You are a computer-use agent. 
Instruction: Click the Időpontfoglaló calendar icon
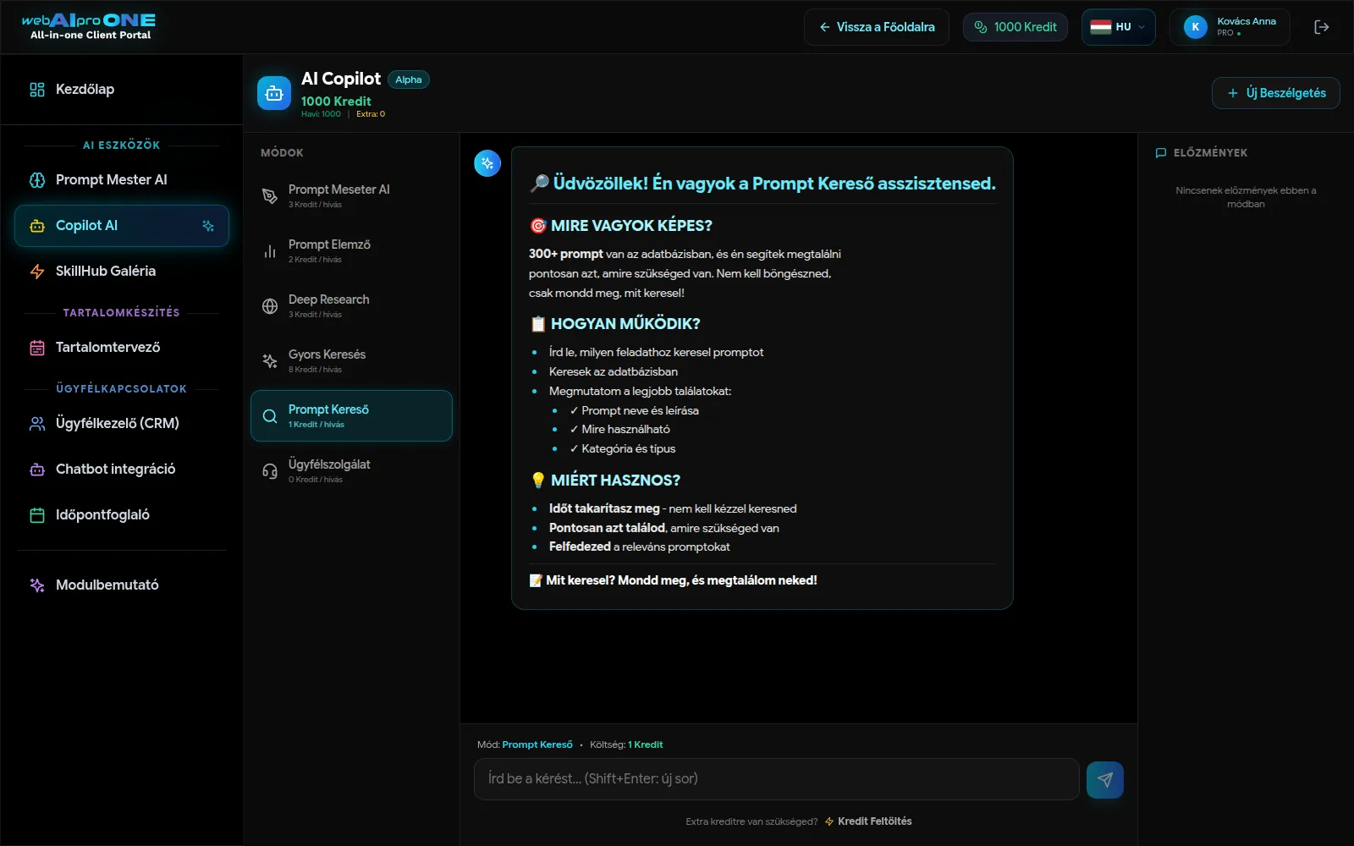click(37, 515)
